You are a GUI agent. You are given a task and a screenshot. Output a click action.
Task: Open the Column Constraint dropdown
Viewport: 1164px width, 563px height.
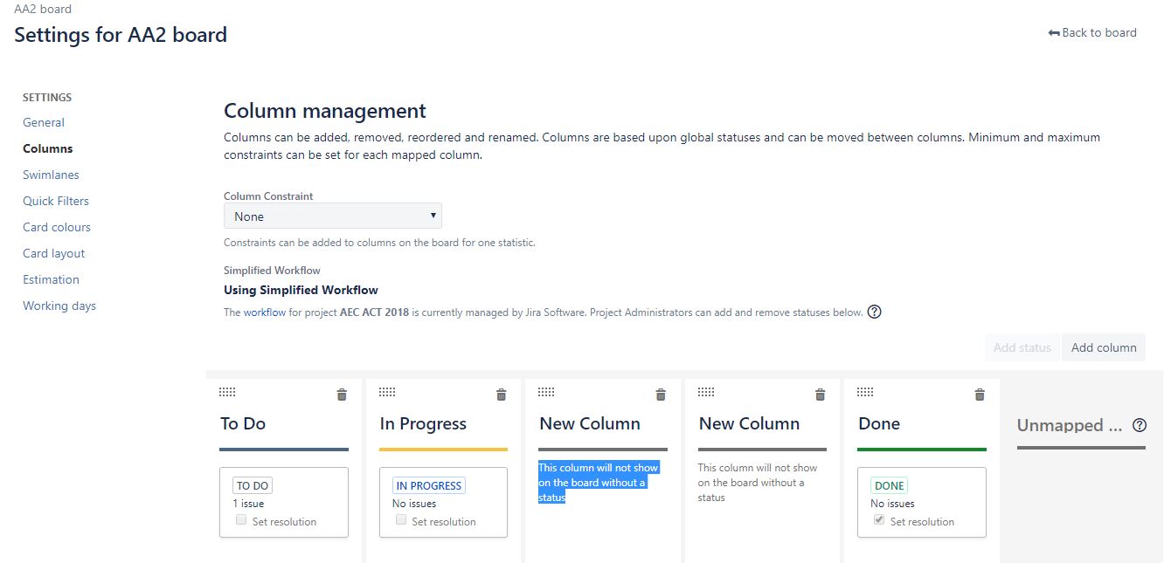pyautogui.click(x=333, y=216)
